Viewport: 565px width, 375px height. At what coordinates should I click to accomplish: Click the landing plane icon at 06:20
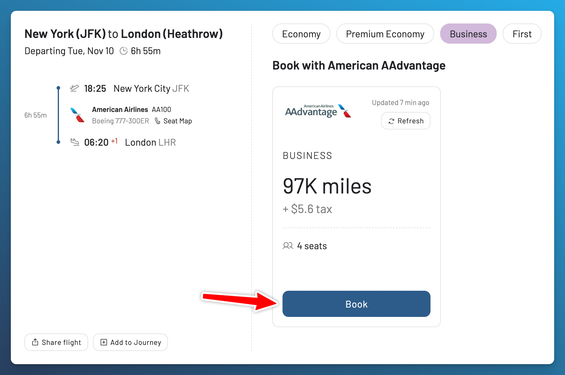click(75, 142)
